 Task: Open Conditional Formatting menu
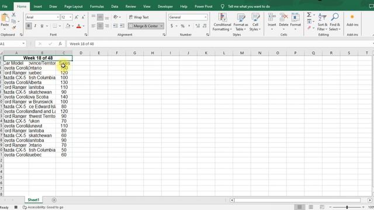[222, 22]
